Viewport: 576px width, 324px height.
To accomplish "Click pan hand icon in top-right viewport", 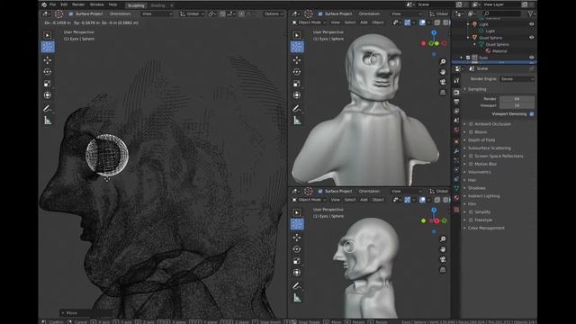I will [x=443, y=72].
